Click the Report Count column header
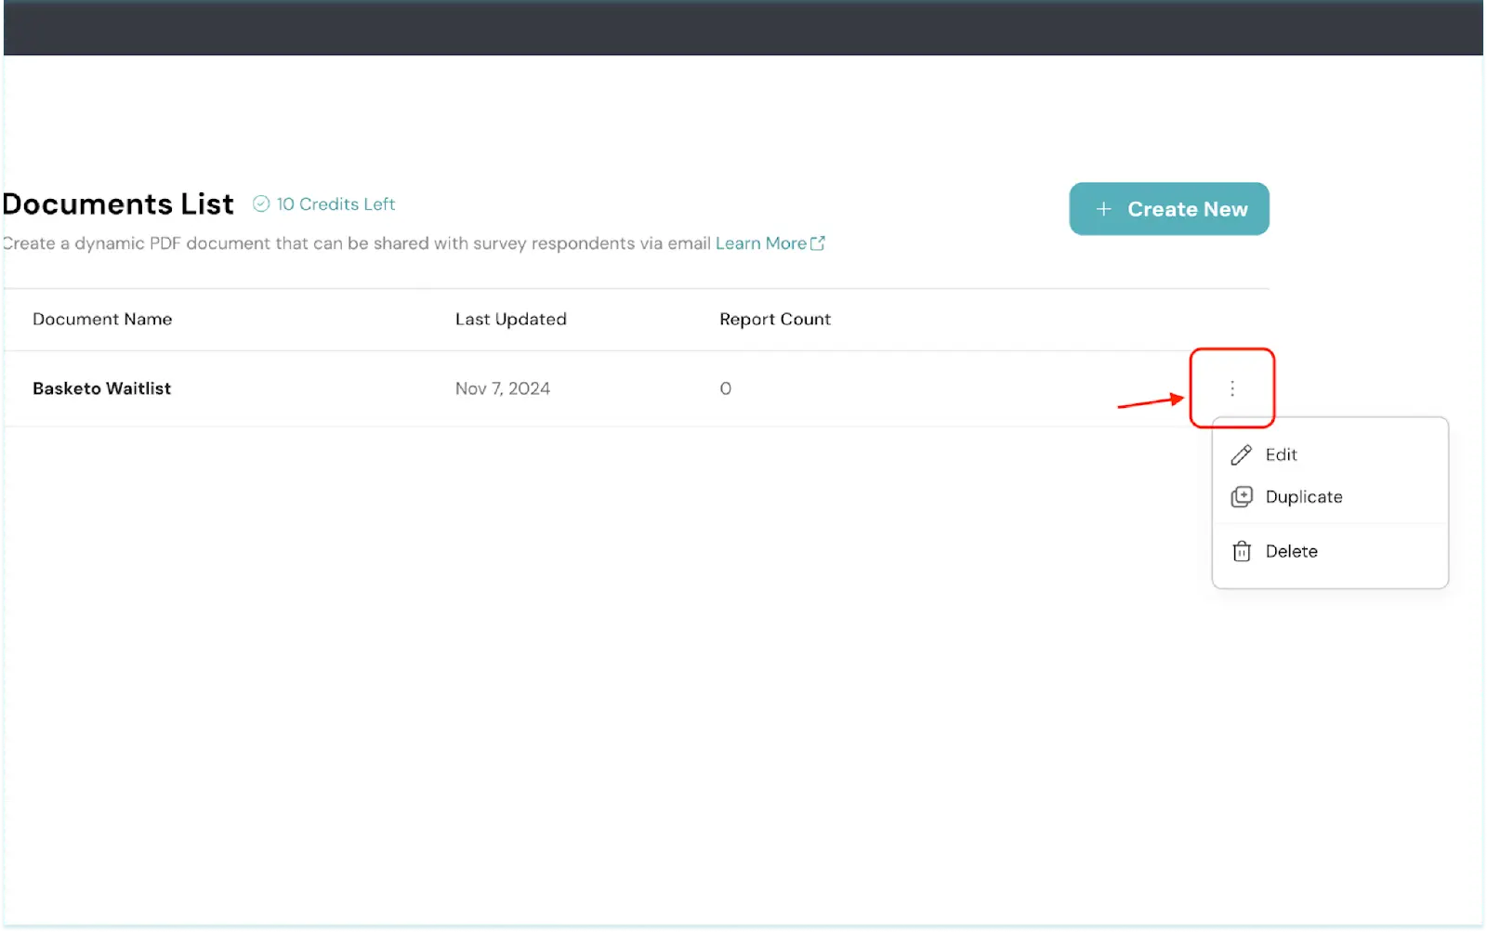Image resolution: width=1487 pixels, height=932 pixels. click(x=774, y=320)
